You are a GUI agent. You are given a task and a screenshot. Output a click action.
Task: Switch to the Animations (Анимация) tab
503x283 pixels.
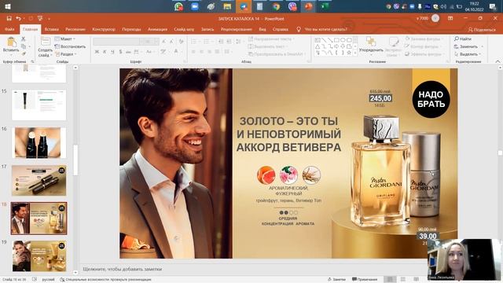tap(157, 29)
